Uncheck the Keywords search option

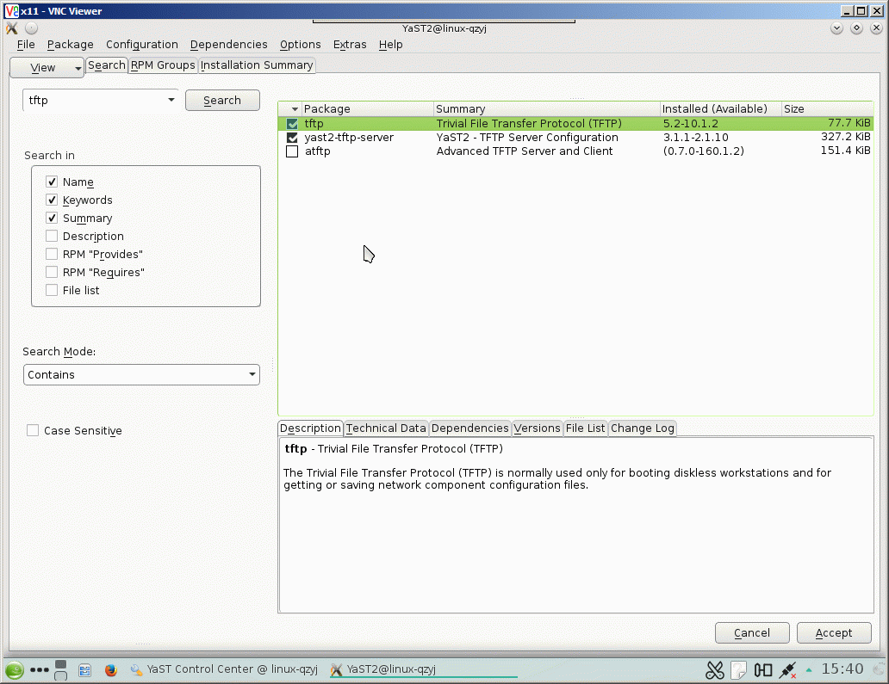(x=52, y=200)
